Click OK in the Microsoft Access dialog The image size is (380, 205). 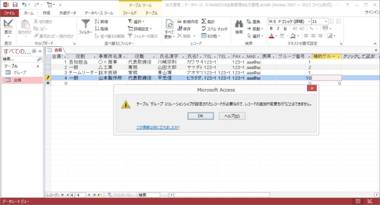[x=200, y=116]
